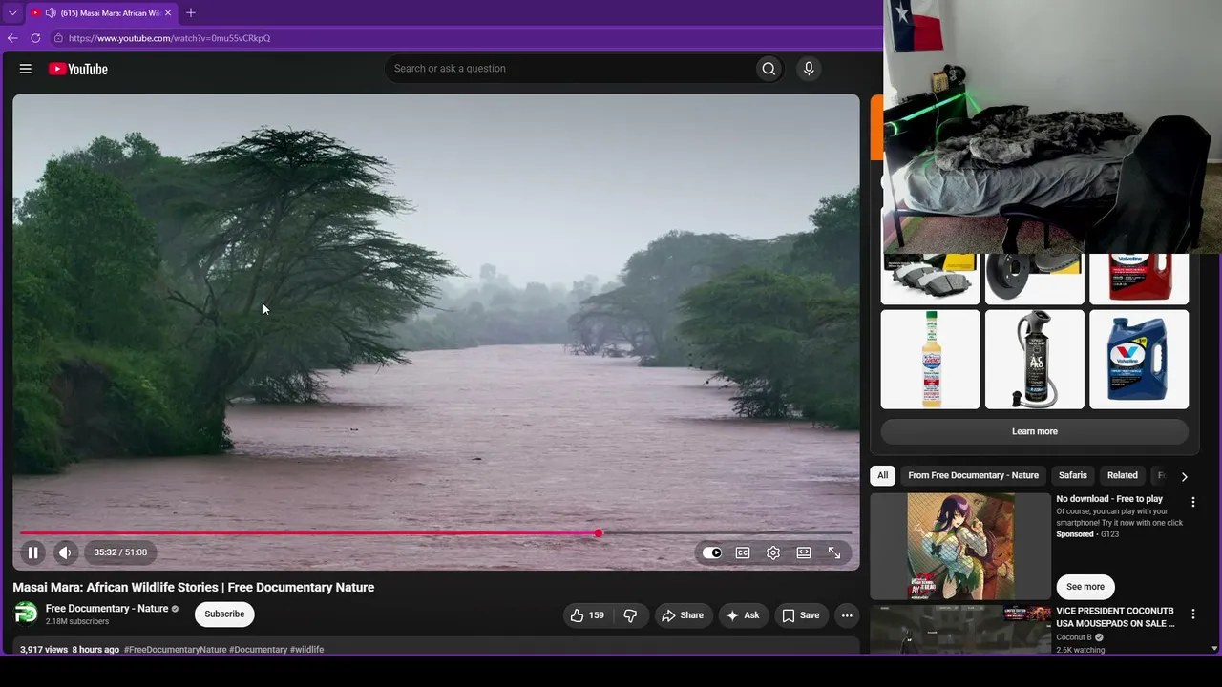Turn on closed captions
This screenshot has width=1222, height=687.
tap(743, 552)
